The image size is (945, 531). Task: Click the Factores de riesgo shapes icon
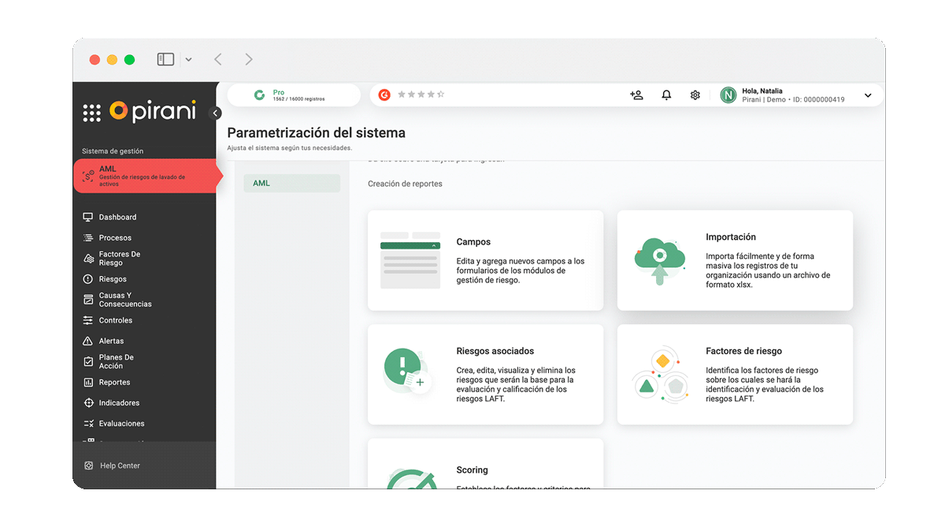click(660, 374)
